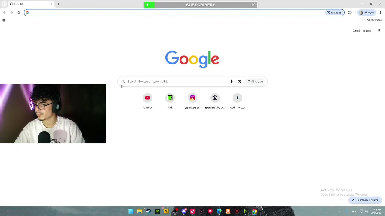Focus the Search Google or type a URL box

tap(192, 82)
